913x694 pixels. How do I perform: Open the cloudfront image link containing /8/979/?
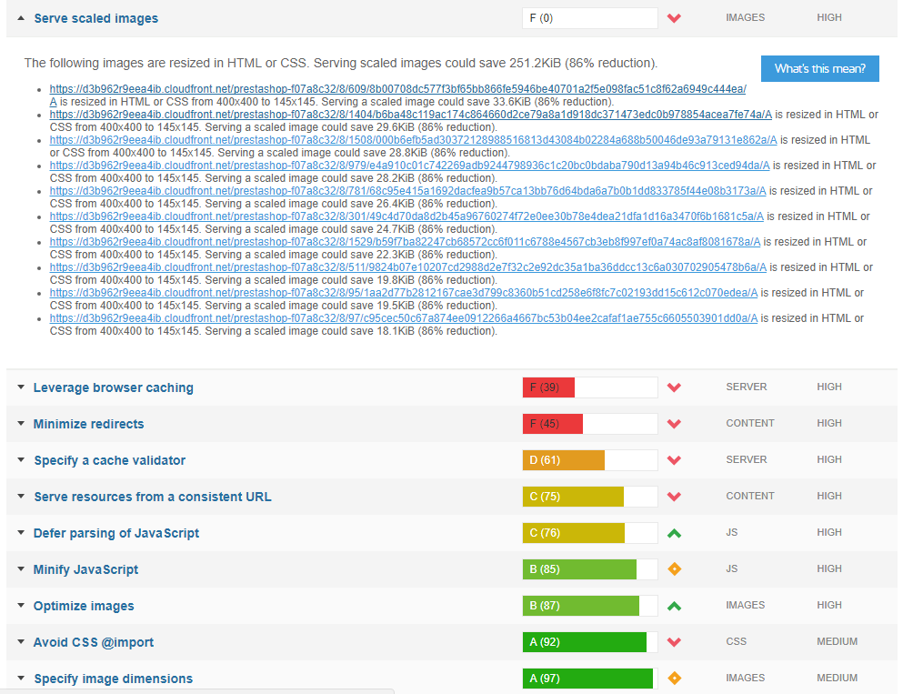pos(409,166)
